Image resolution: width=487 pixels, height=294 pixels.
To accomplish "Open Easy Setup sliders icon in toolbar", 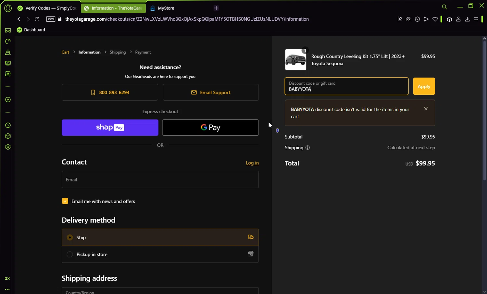I will 476,19.
